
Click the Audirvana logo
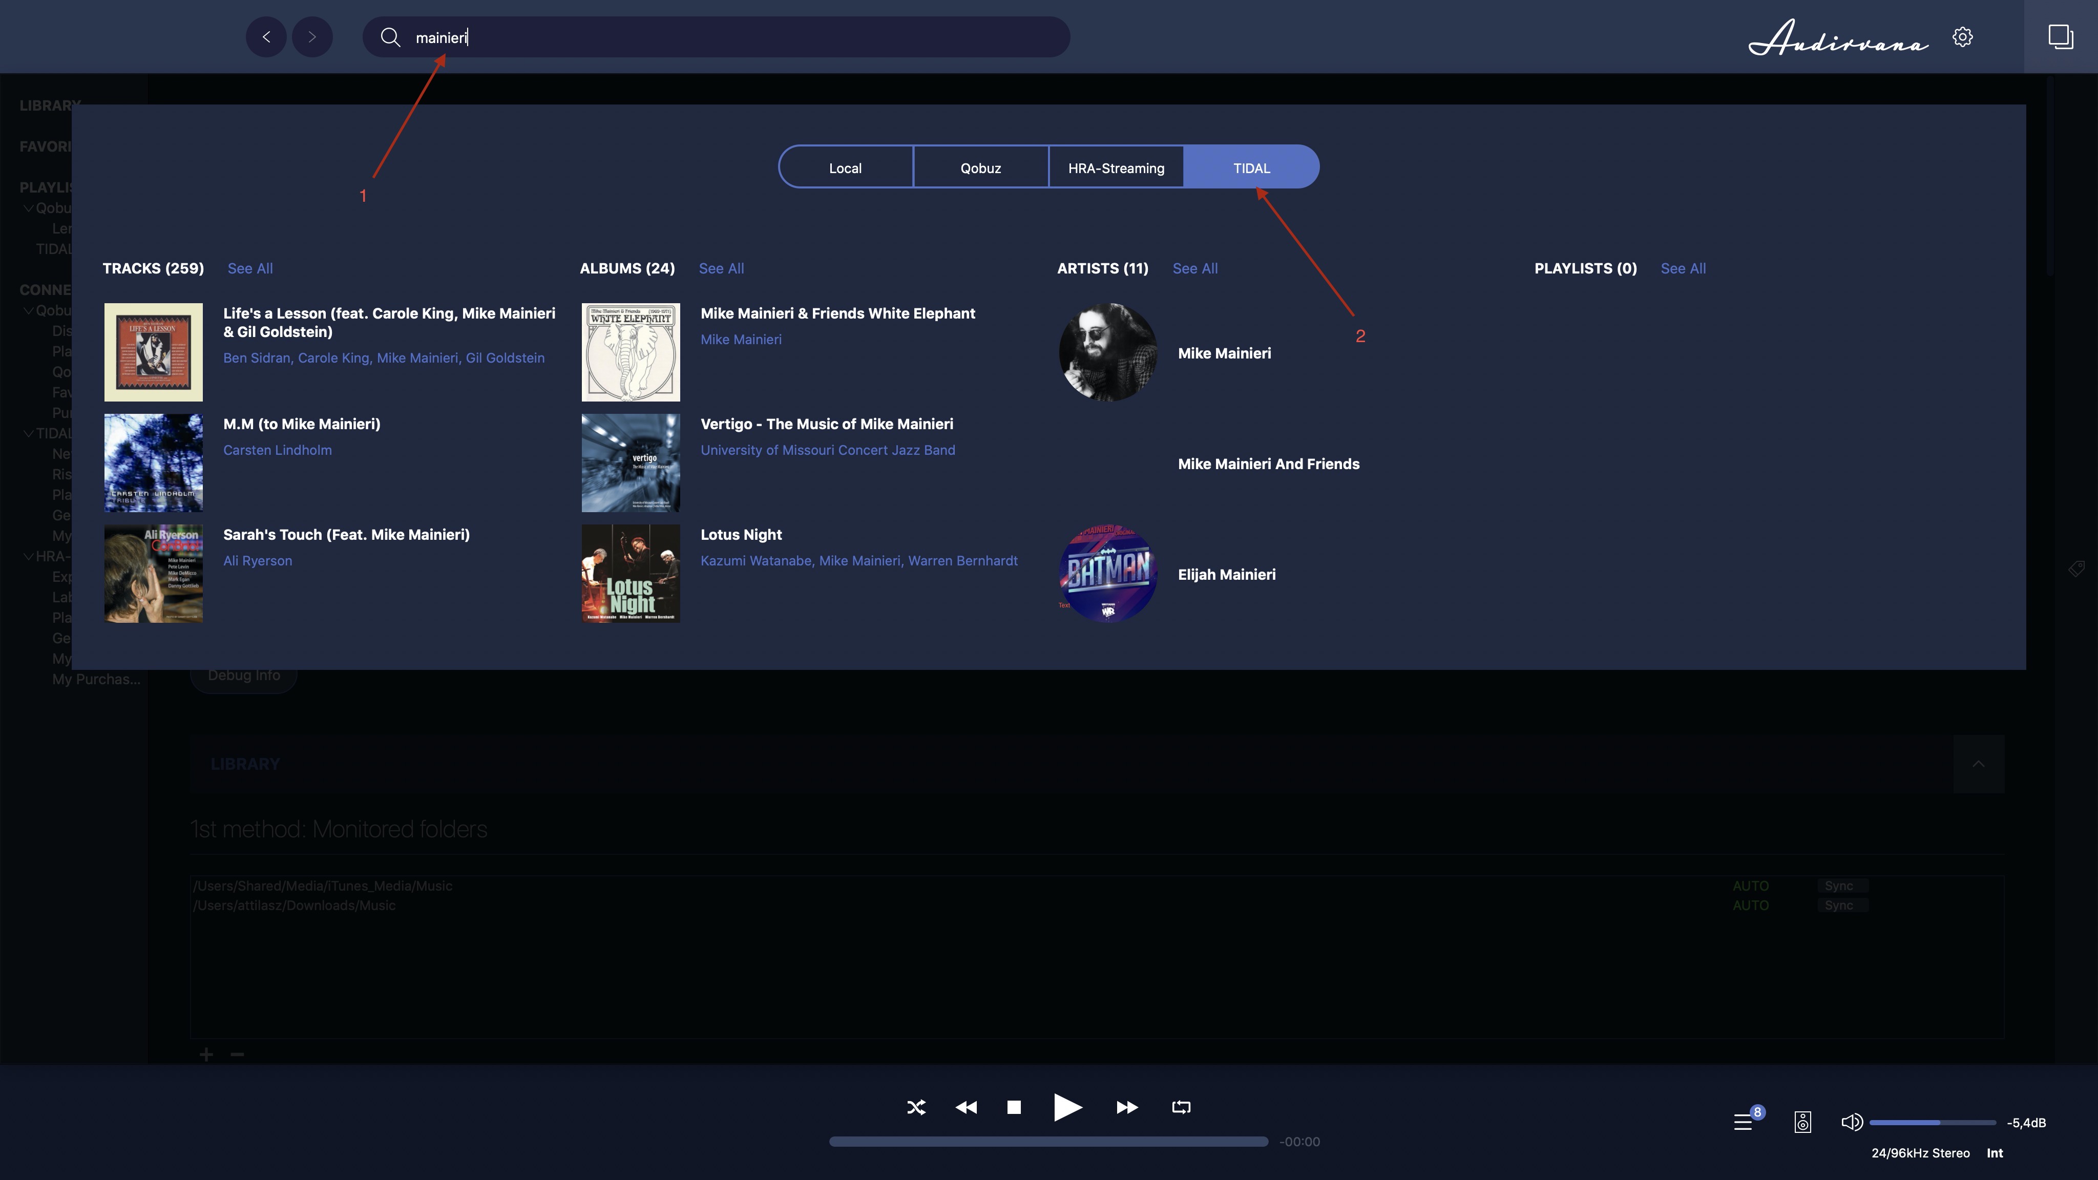click(x=1838, y=37)
